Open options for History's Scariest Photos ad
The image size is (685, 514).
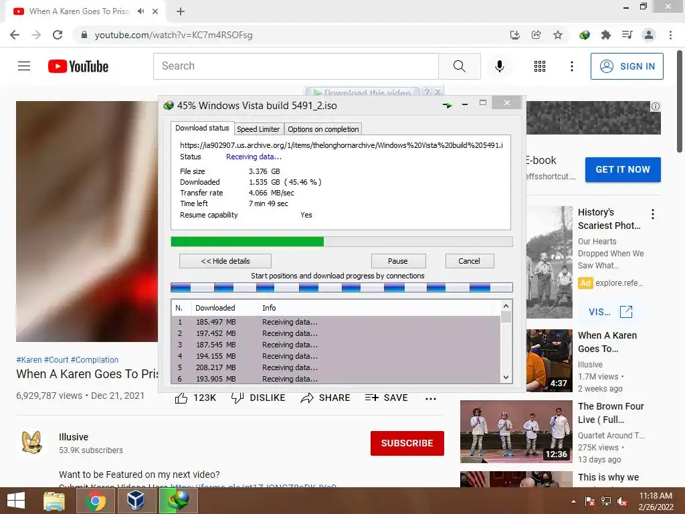pyautogui.click(x=653, y=213)
